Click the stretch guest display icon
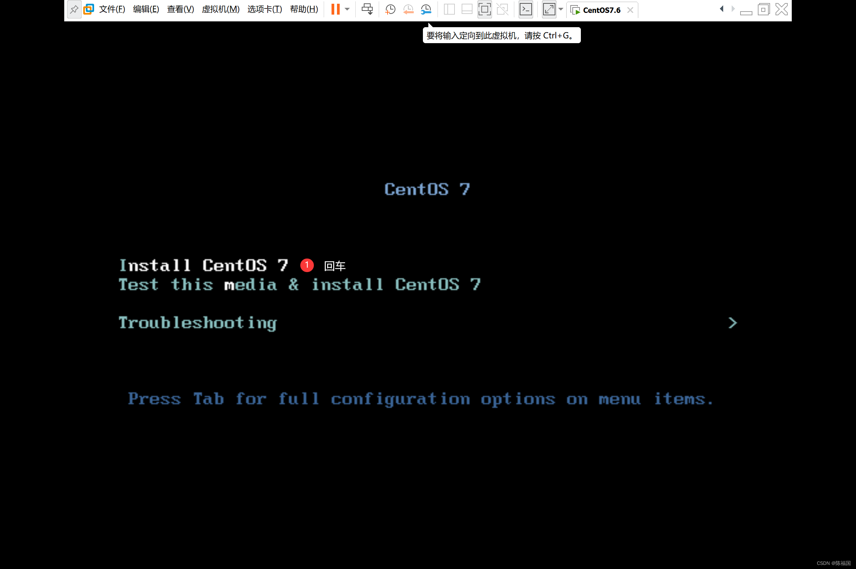 coord(549,10)
